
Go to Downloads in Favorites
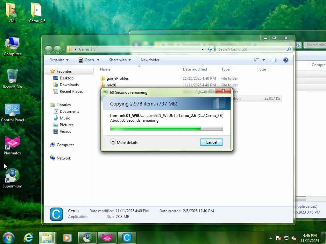pyautogui.click(x=69, y=85)
